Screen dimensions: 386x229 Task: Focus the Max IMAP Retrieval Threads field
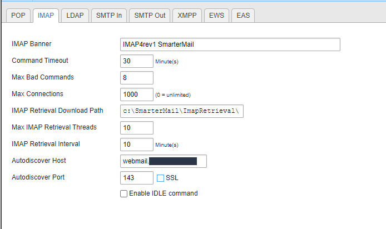click(136, 128)
